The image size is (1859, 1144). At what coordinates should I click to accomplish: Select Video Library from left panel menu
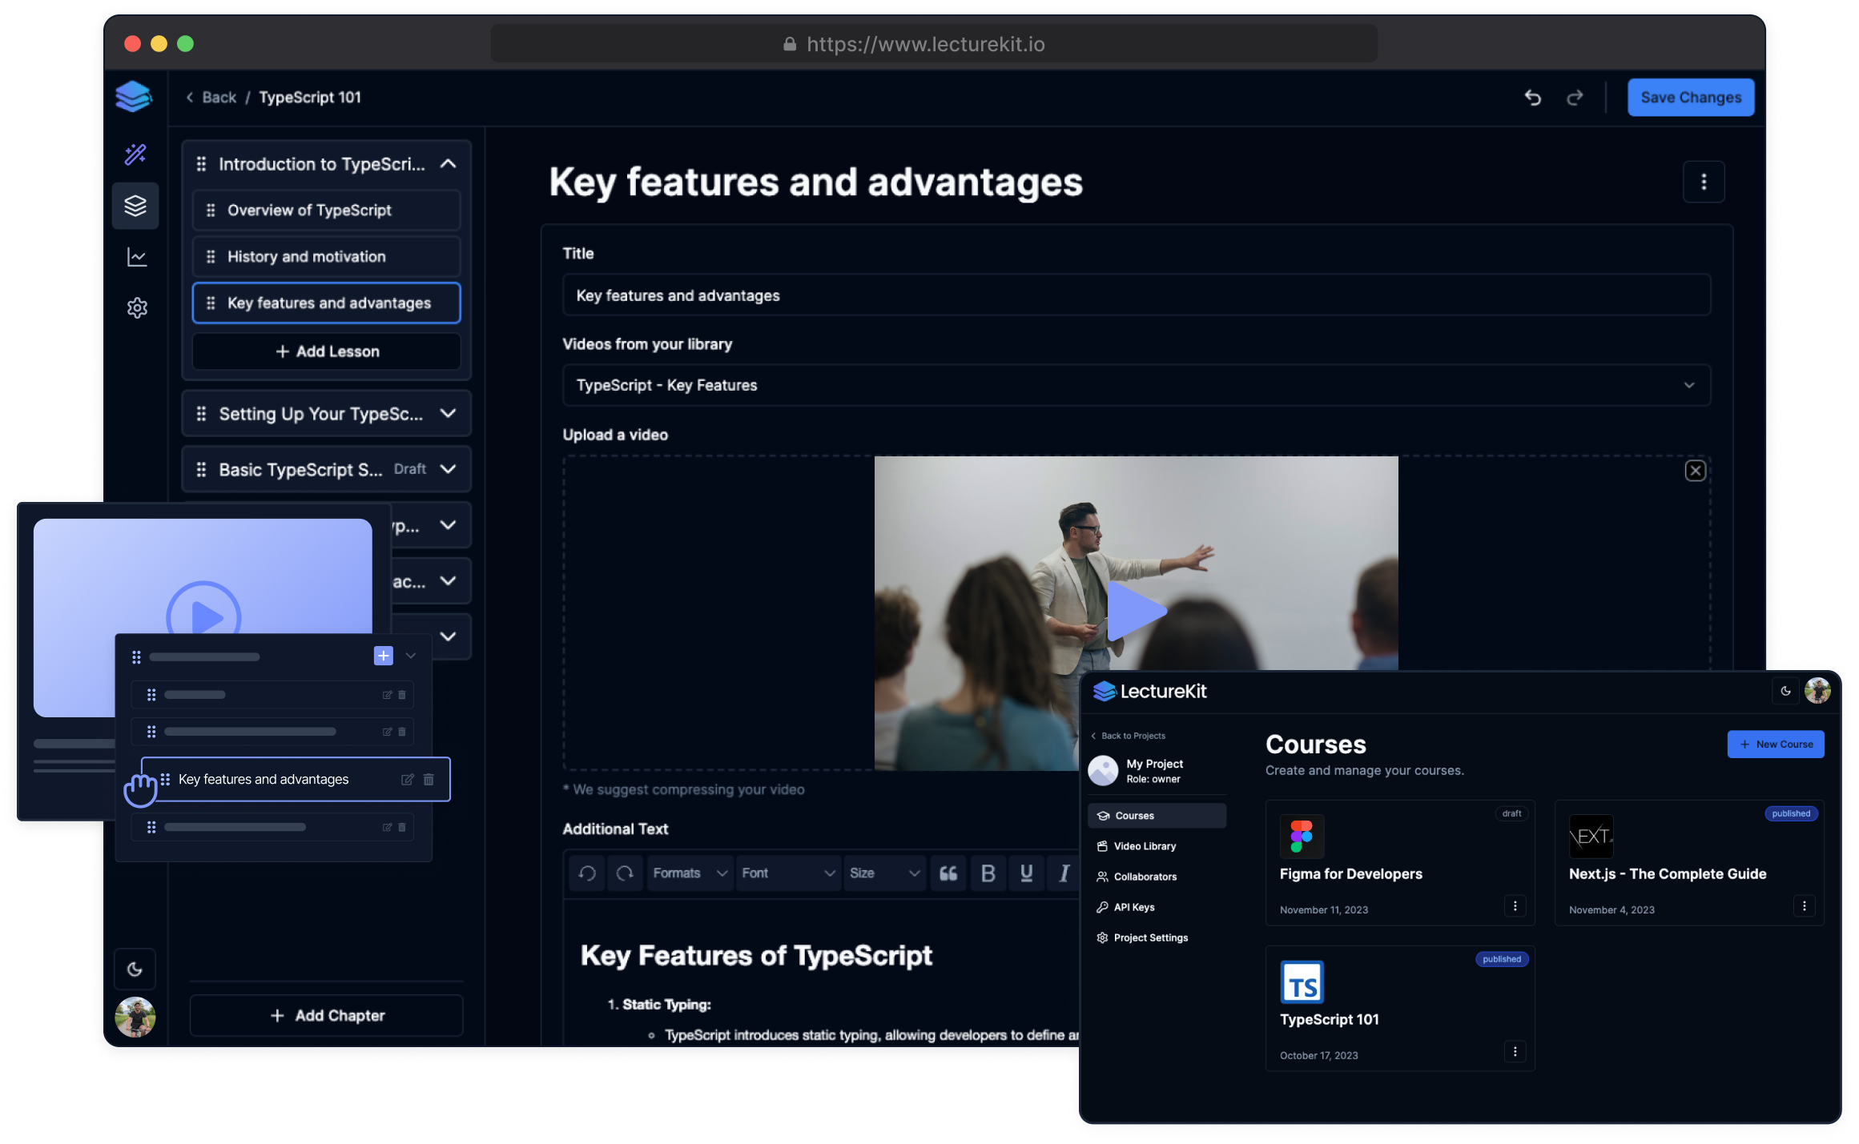1145,845
